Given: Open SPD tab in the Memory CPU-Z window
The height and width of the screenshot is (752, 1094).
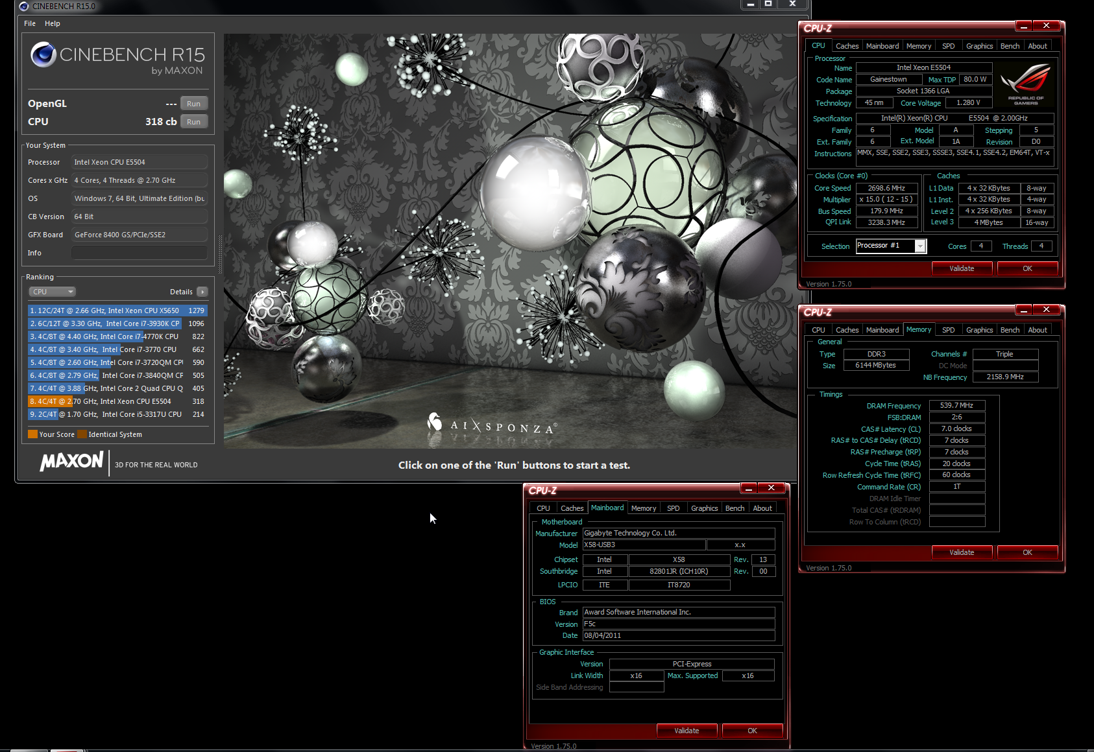Looking at the screenshot, I should click(949, 330).
